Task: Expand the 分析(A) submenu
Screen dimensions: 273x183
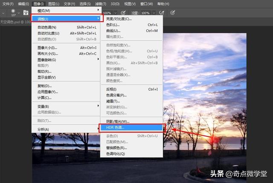Action: [66, 129]
